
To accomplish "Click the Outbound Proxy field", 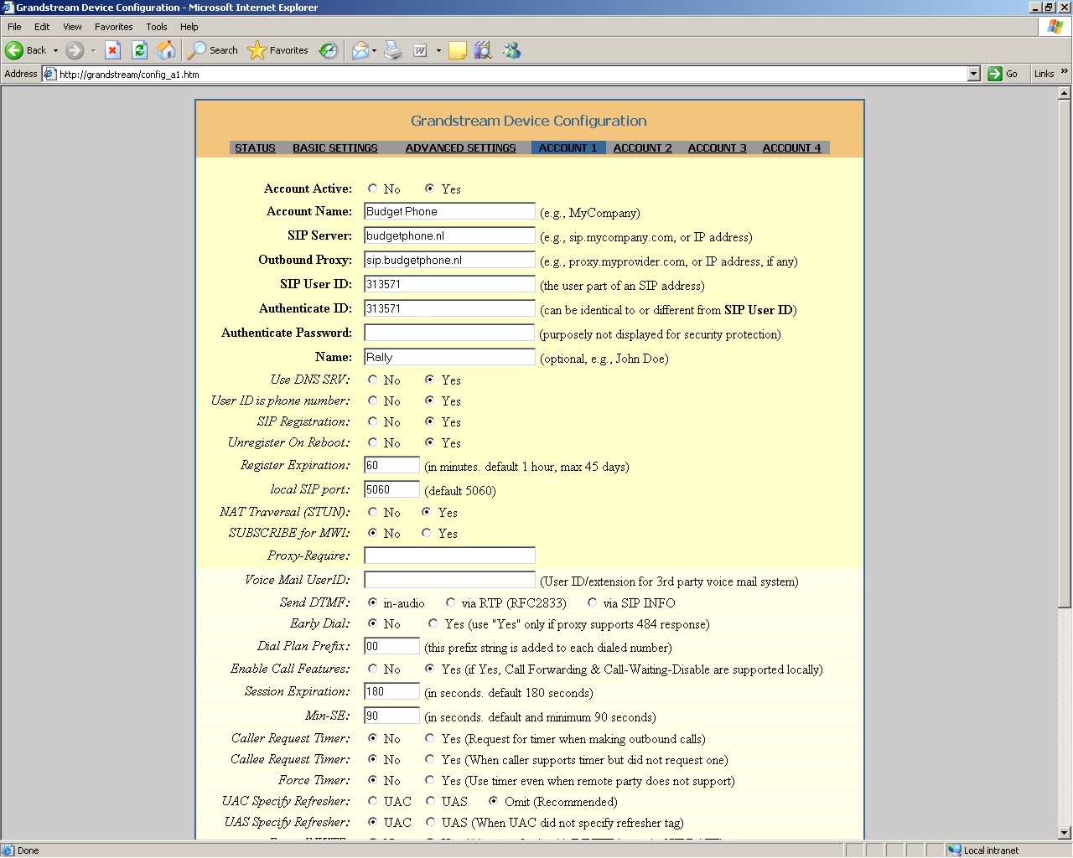I will (449, 260).
